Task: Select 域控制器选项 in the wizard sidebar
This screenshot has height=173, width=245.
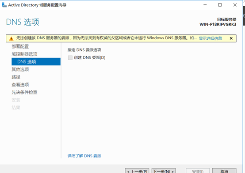Action: [24, 54]
